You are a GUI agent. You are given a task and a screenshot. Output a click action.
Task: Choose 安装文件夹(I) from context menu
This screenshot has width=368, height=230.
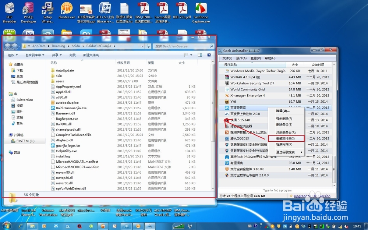286,138
